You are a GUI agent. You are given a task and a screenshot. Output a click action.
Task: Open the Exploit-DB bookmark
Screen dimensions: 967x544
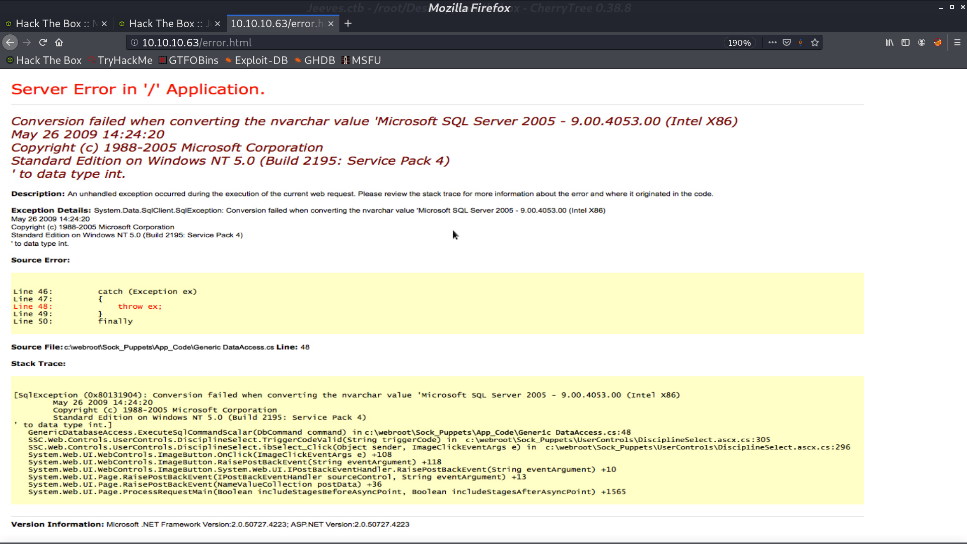pyautogui.click(x=256, y=60)
